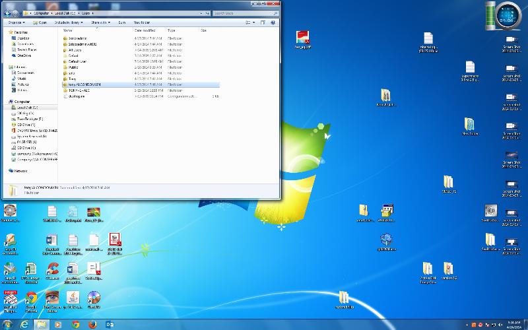The image size is (528, 330).
Task: Open address bar history dropdown arrow
Action: (x=201, y=13)
